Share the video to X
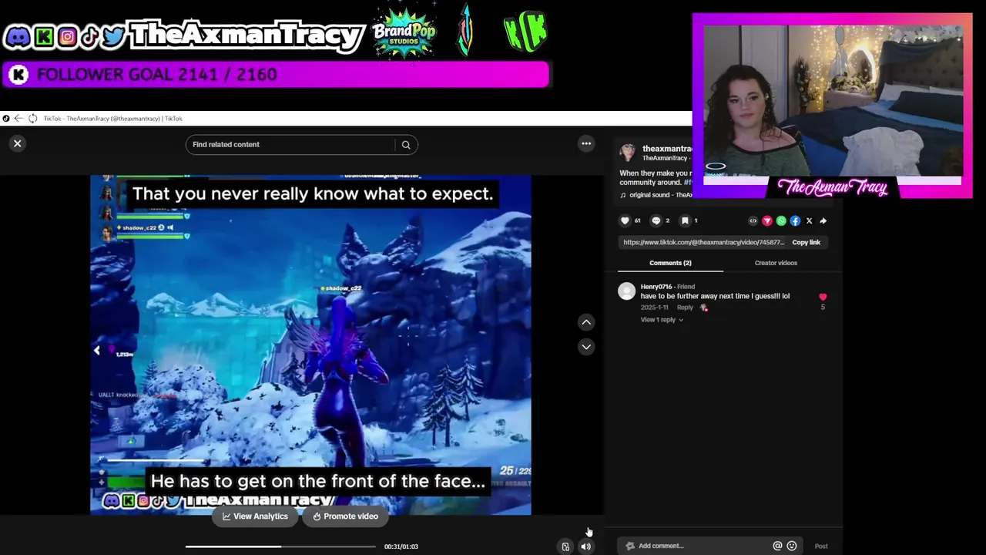 click(809, 220)
